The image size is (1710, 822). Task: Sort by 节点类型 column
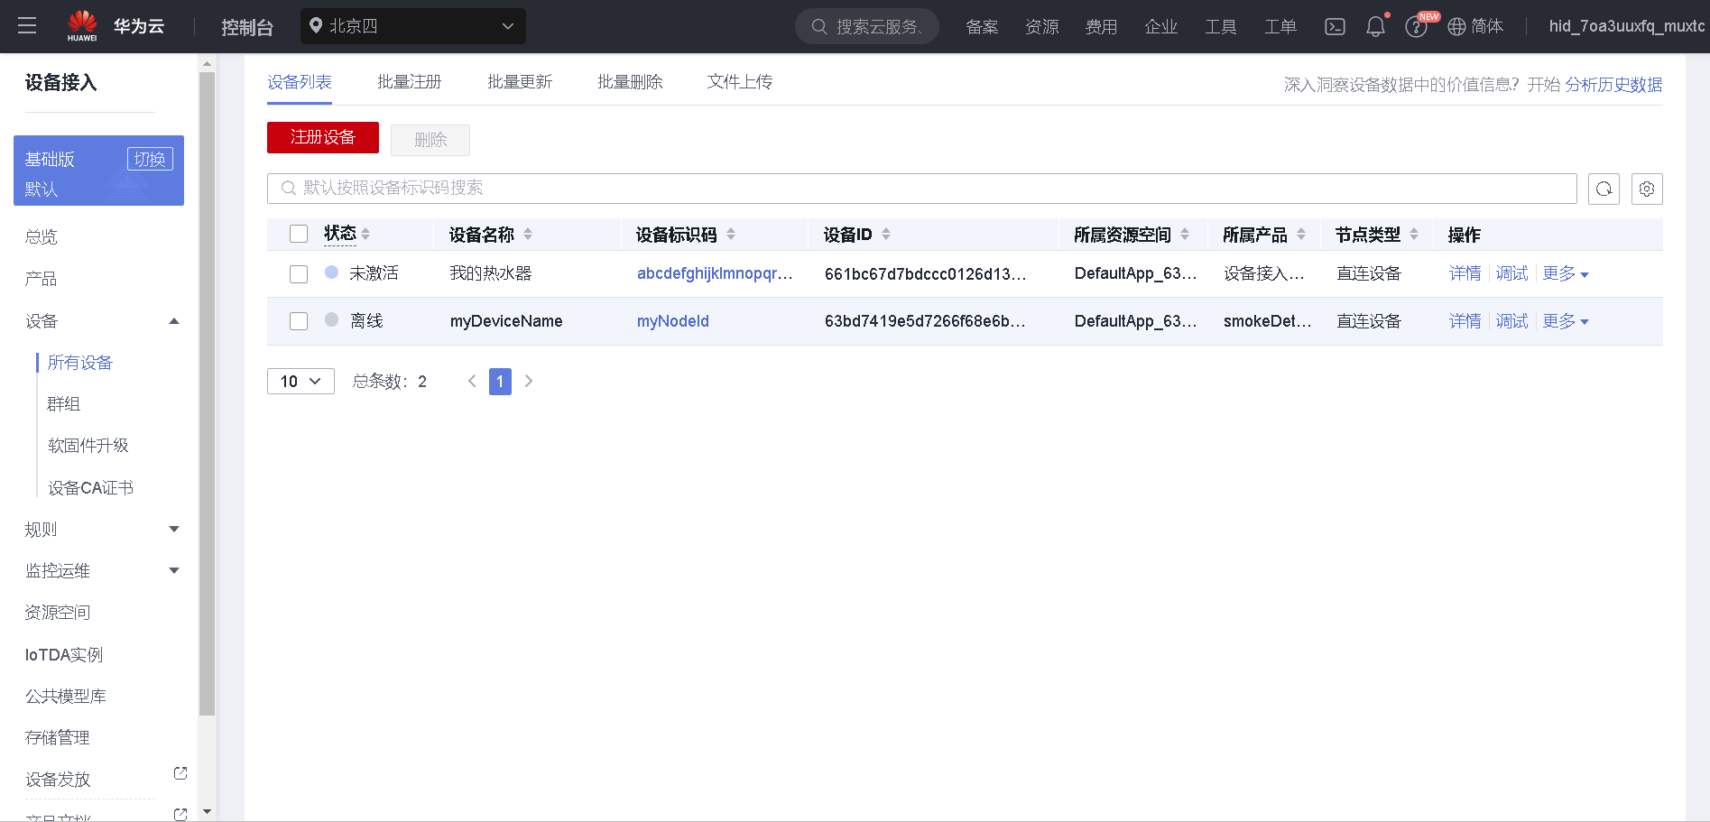[x=1414, y=235]
